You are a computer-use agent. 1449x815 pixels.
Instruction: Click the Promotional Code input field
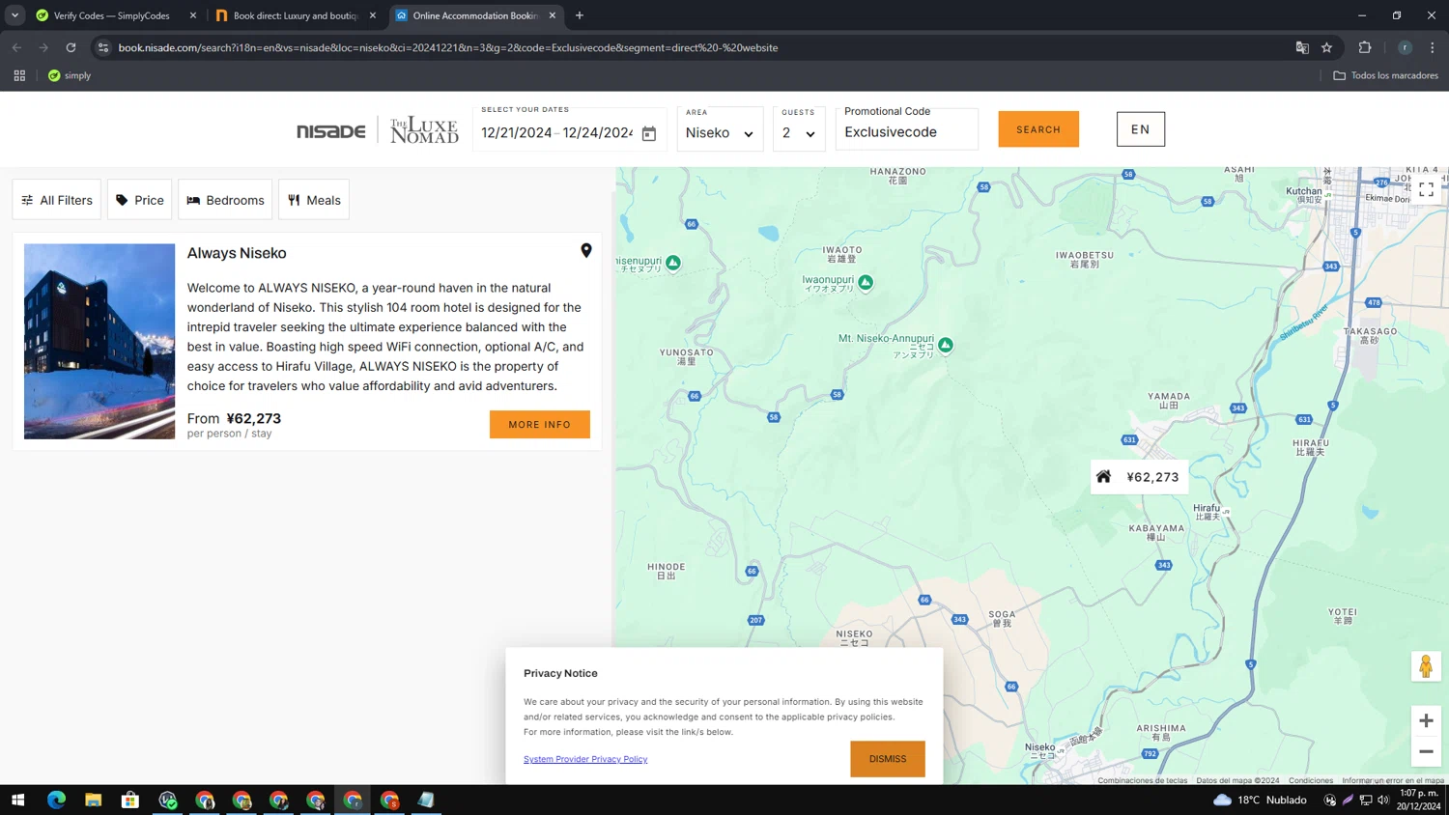pos(907,129)
